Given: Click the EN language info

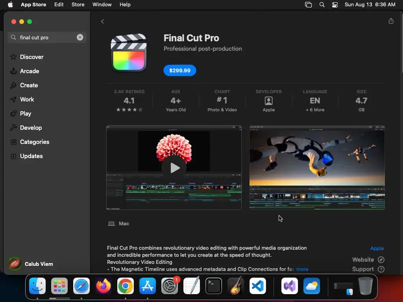Looking at the screenshot, I should tap(315, 101).
